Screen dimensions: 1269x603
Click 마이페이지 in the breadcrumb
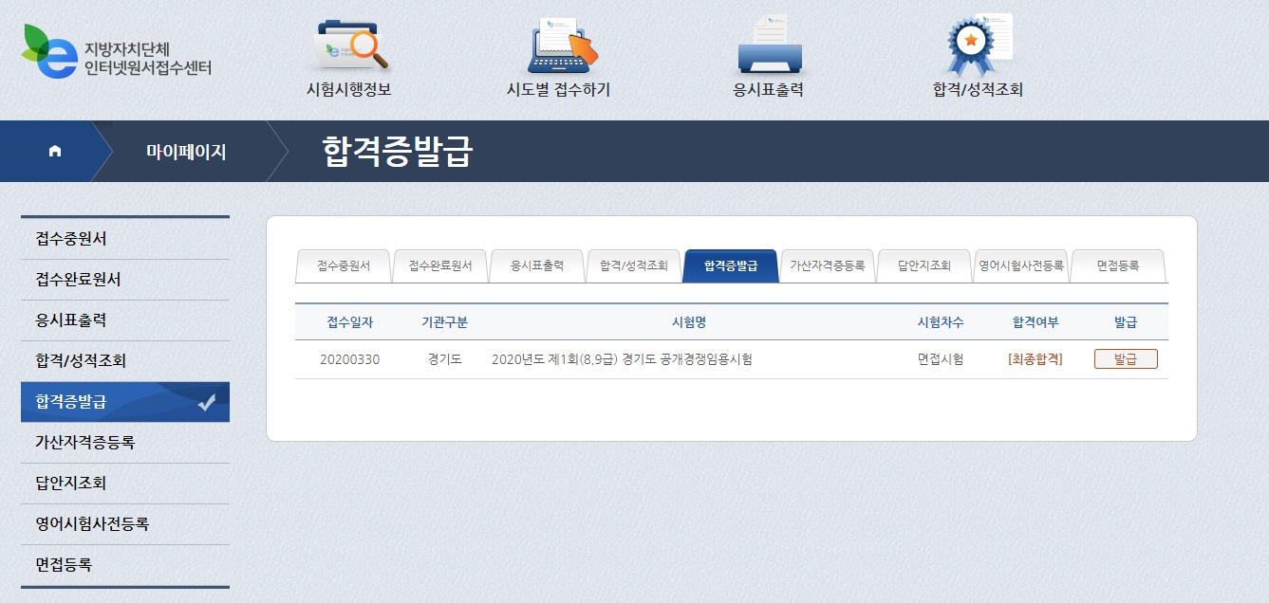coord(186,152)
